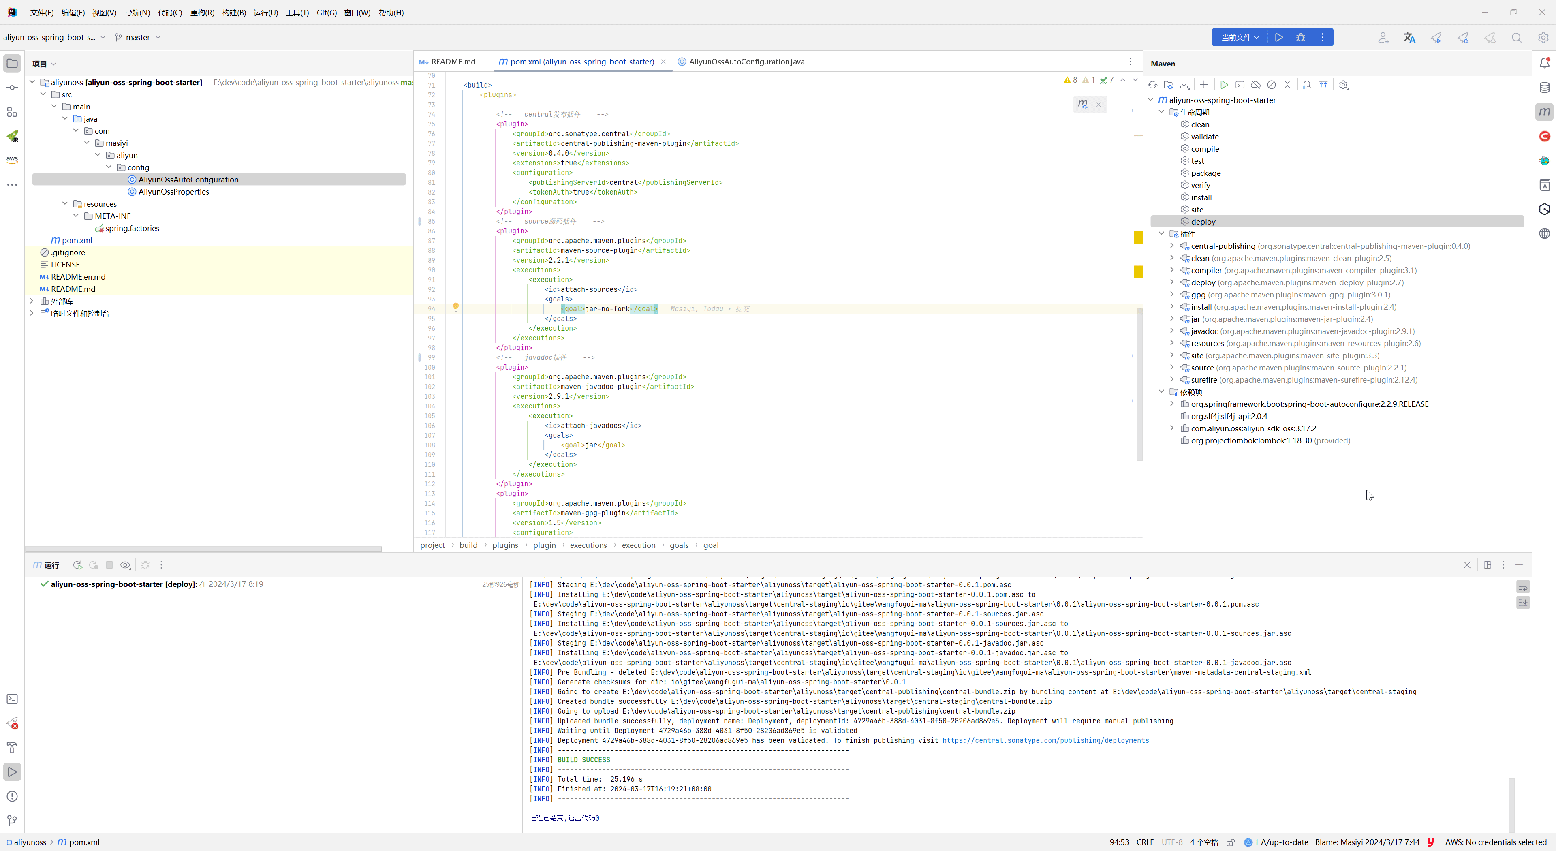Open the Database tool window
This screenshot has width=1556, height=851.
tap(1545, 88)
